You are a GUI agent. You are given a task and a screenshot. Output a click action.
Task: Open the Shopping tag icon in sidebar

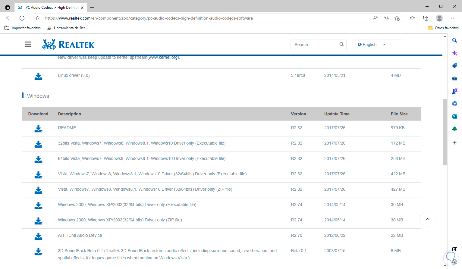pos(455,66)
